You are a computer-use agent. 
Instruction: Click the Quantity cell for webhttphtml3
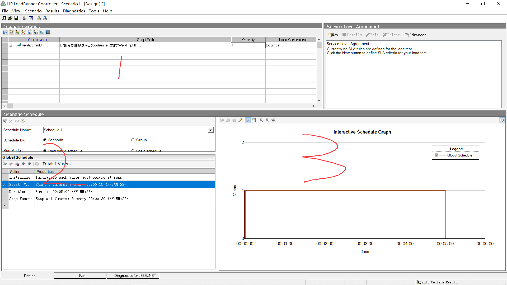[x=248, y=45]
